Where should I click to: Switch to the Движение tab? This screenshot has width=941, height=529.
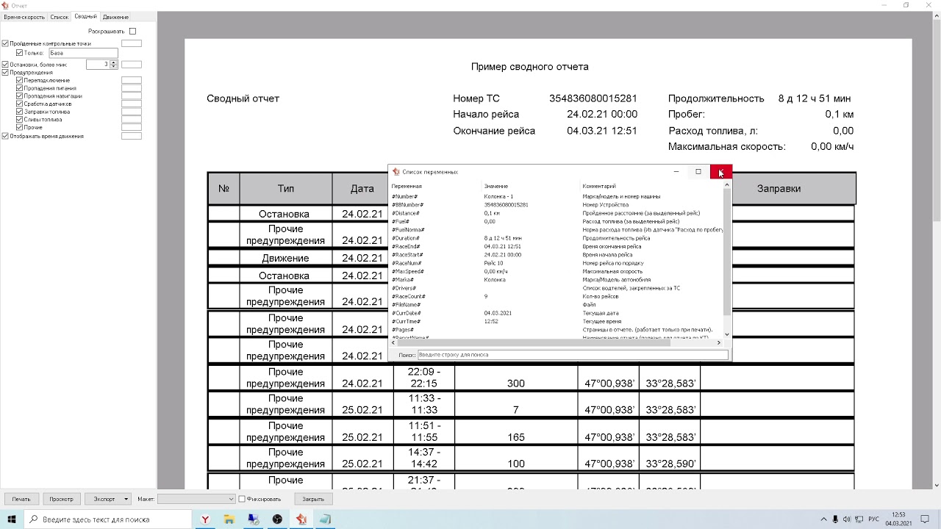(x=115, y=17)
